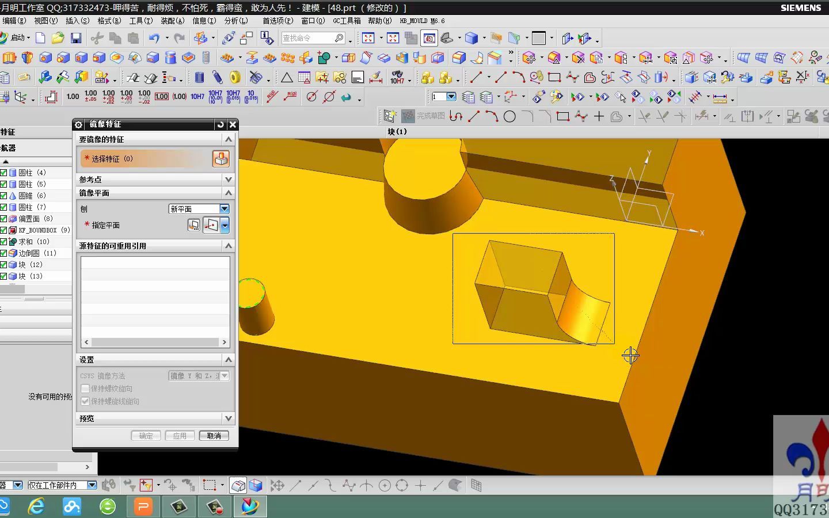Click the 取消 cancel button

point(214,436)
